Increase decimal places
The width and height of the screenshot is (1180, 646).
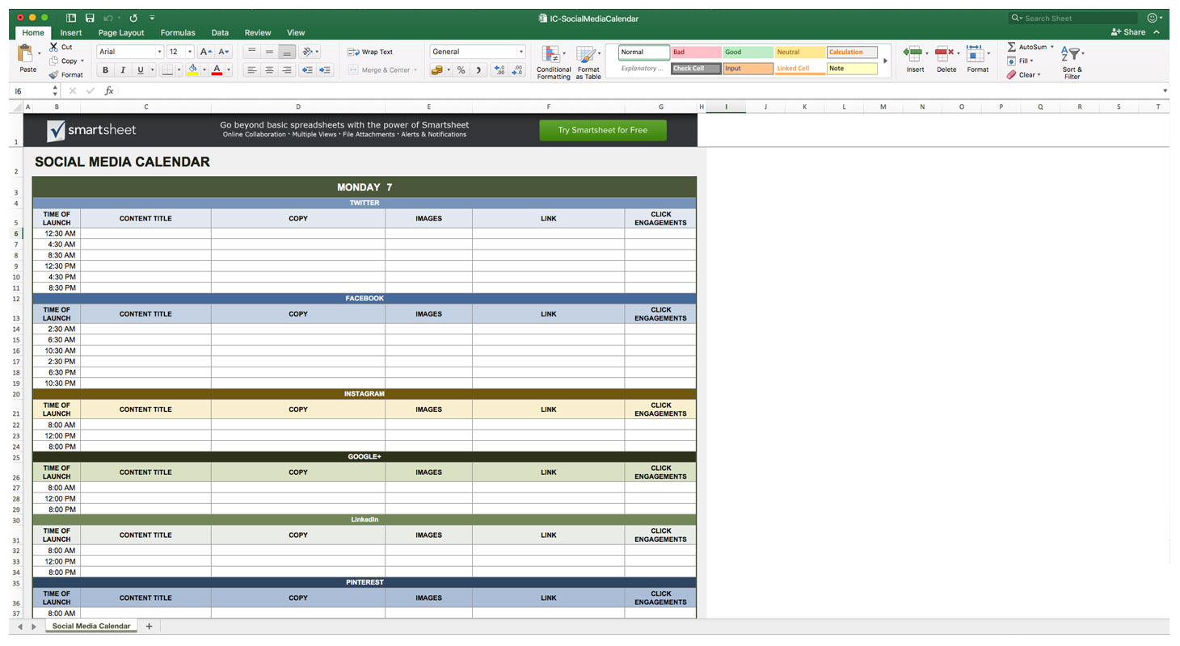(x=499, y=70)
